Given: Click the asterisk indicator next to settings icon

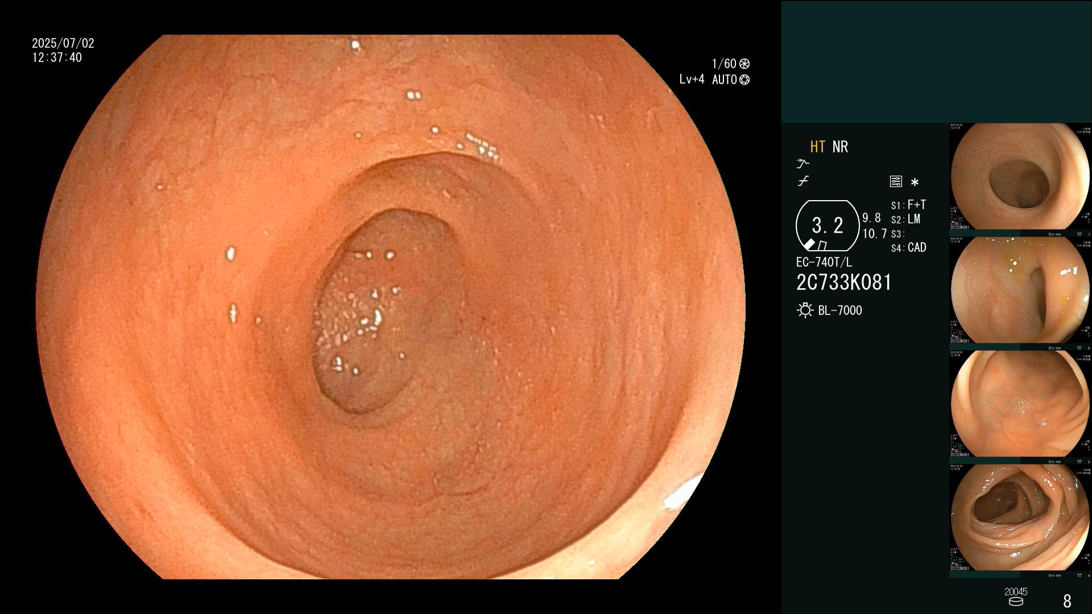Looking at the screenshot, I should pos(915,182).
